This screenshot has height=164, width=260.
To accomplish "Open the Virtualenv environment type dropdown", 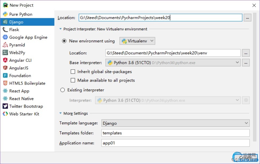I will (137, 41).
